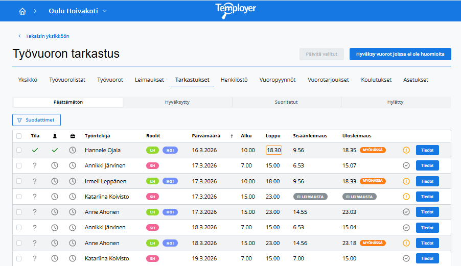Click the OK check icon for Anne Ahonen 17.3.2026

coord(406,212)
